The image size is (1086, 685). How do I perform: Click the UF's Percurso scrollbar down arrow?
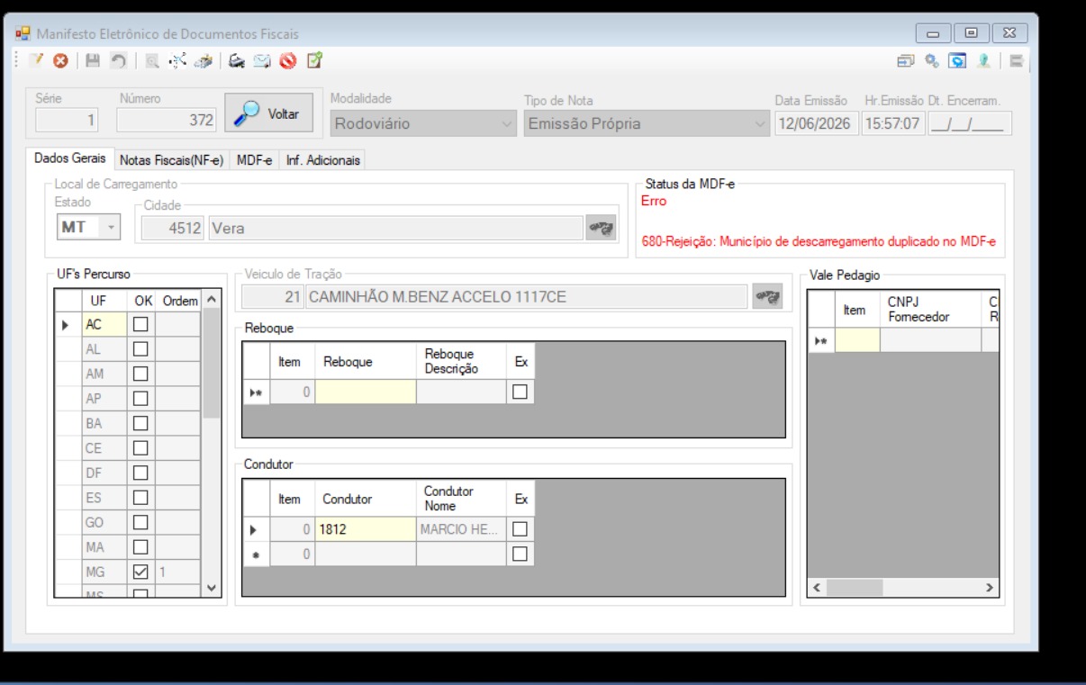click(x=211, y=588)
